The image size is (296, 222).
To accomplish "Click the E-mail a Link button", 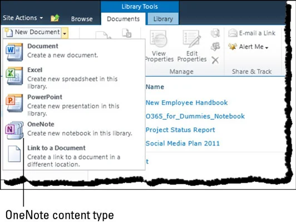I will point(251,33).
